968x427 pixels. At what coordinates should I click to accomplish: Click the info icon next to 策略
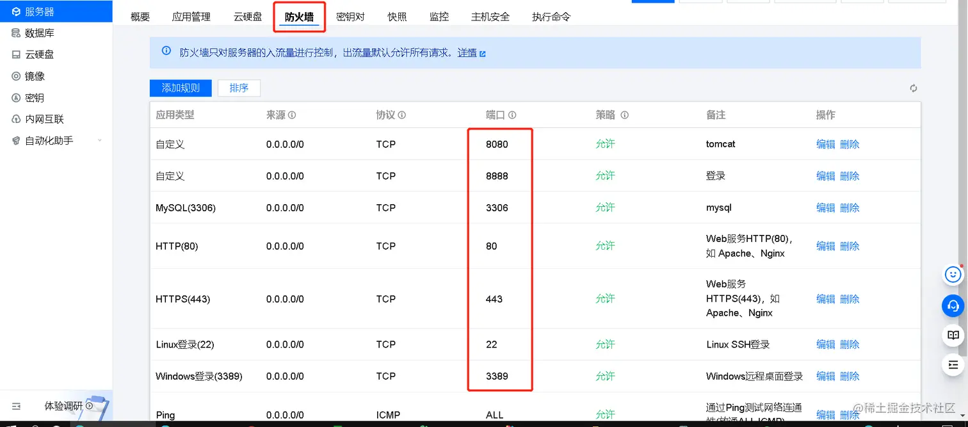click(x=624, y=115)
